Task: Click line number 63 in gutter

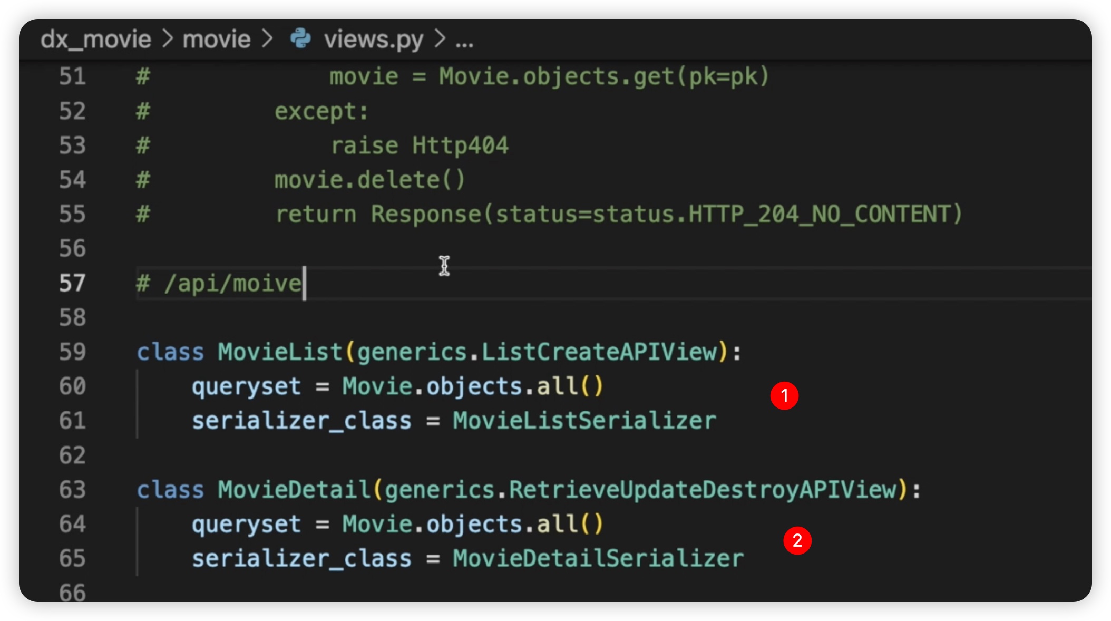Action: click(72, 490)
